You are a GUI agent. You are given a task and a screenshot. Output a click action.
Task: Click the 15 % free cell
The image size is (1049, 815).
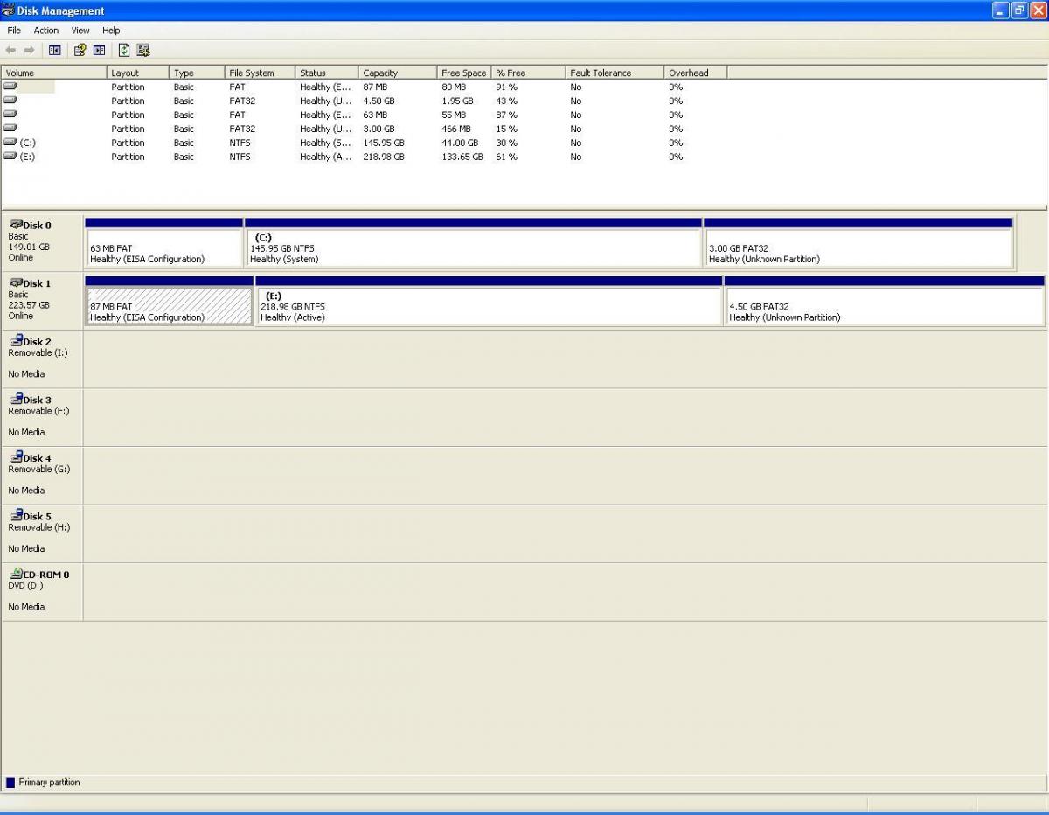(506, 129)
